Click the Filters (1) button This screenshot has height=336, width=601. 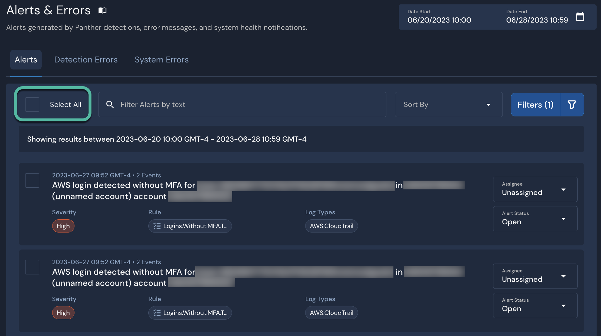coord(535,104)
